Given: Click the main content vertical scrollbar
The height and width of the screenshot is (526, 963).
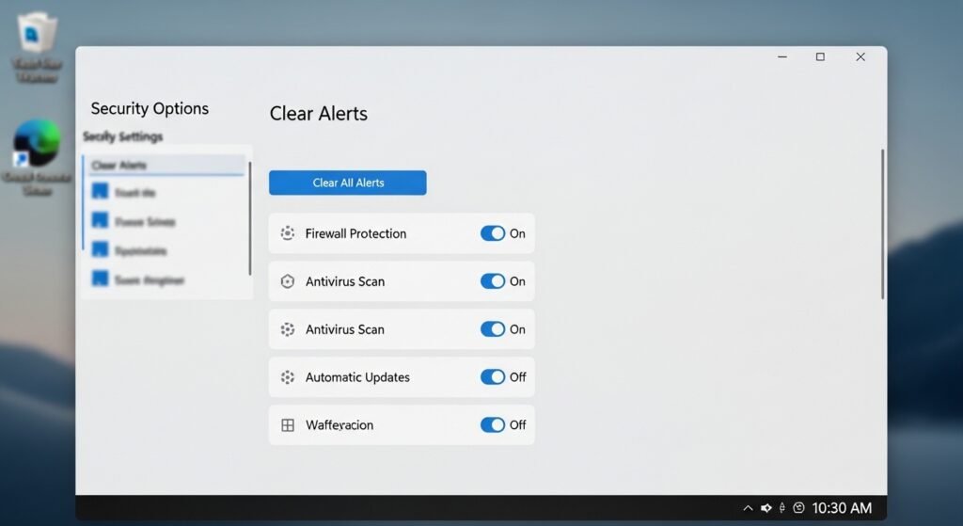Looking at the screenshot, I should click(x=882, y=224).
